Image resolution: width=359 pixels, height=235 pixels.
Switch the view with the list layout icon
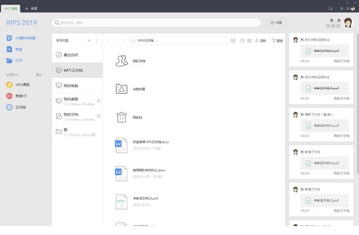pyautogui.click(x=250, y=41)
